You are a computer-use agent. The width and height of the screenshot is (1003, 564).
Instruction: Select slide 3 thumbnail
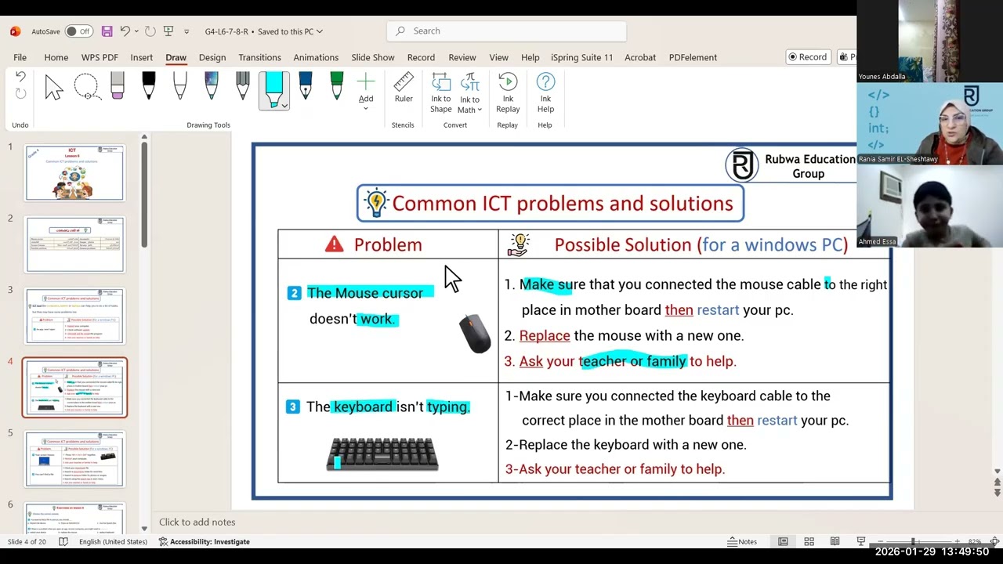tap(74, 316)
